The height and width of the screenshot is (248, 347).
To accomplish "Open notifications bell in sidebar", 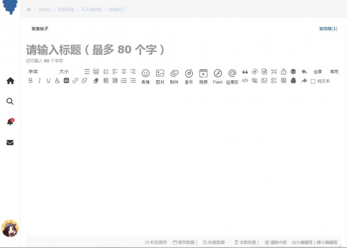I will point(10,122).
